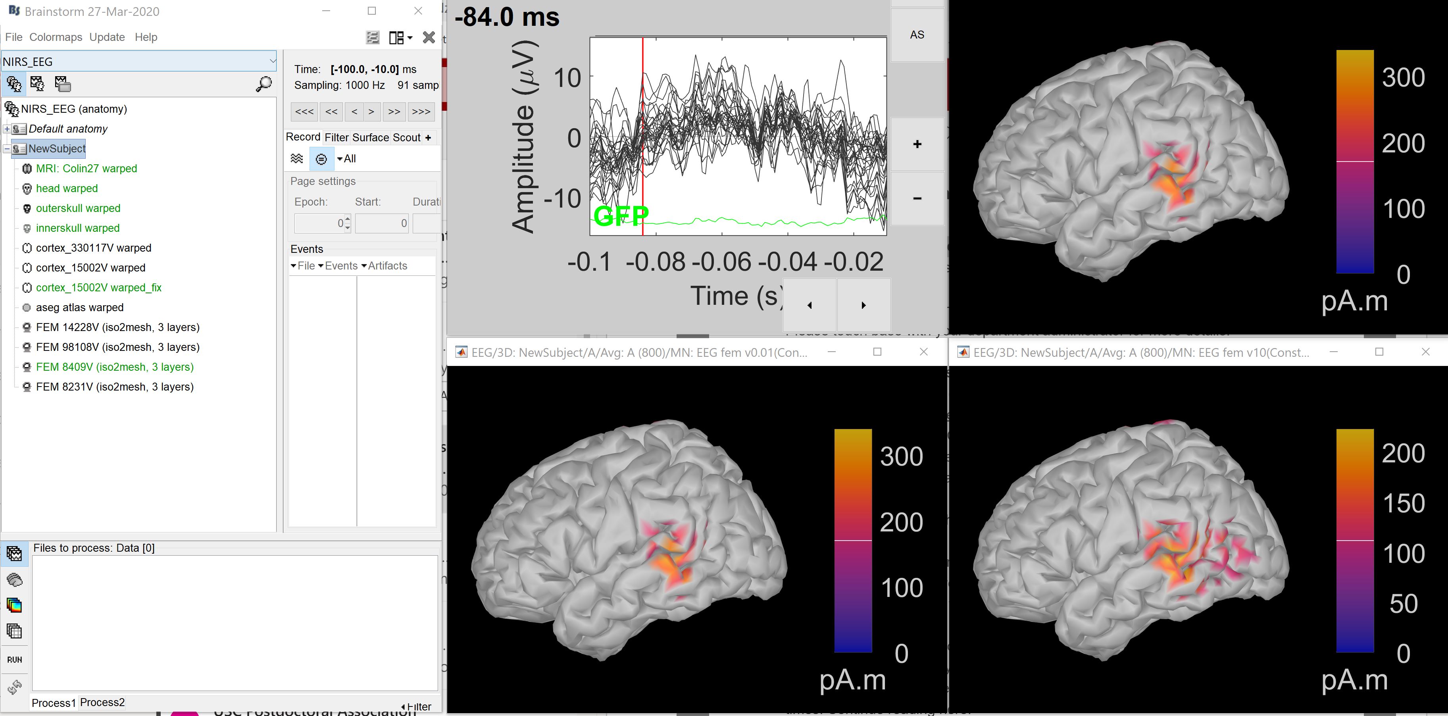The width and height of the screenshot is (1448, 716).
Task: Click the <<< time navigation button
Action: point(304,112)
